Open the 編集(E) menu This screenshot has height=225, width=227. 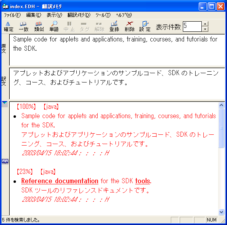tap(34, 15)
